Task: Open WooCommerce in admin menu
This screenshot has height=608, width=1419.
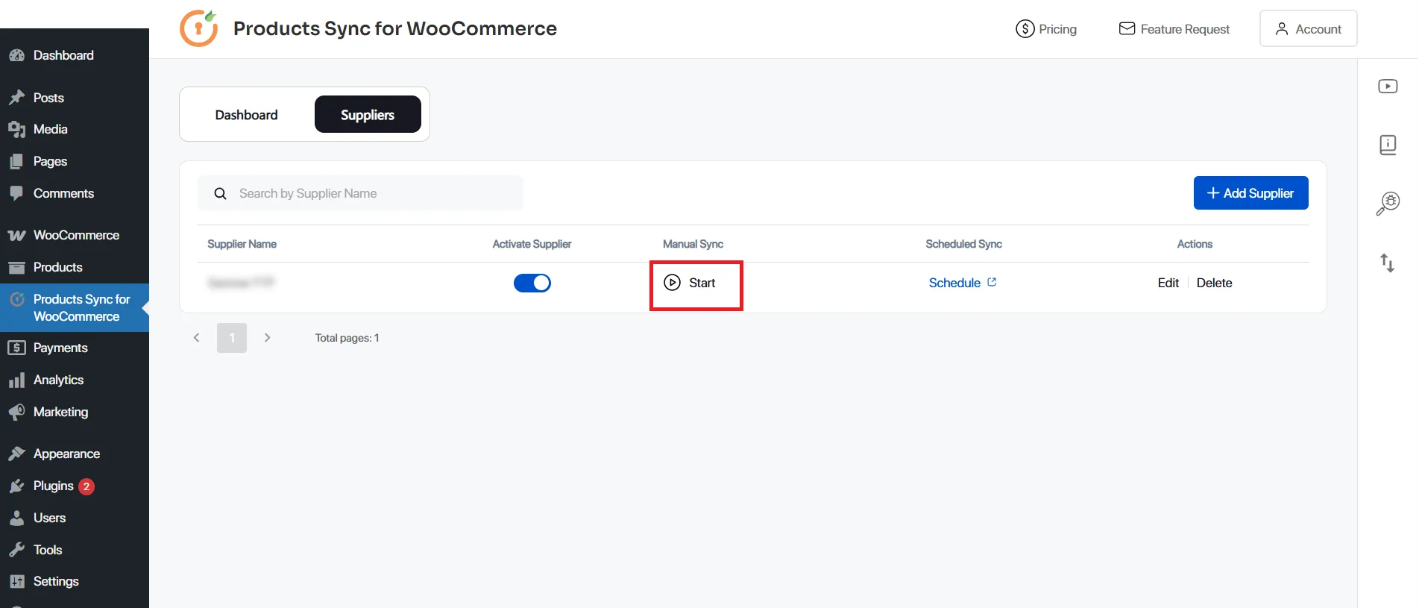Action: pos(75,235)
